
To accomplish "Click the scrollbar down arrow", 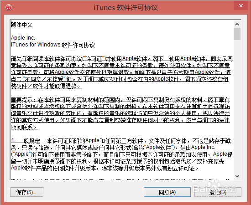I will point(237,176).
